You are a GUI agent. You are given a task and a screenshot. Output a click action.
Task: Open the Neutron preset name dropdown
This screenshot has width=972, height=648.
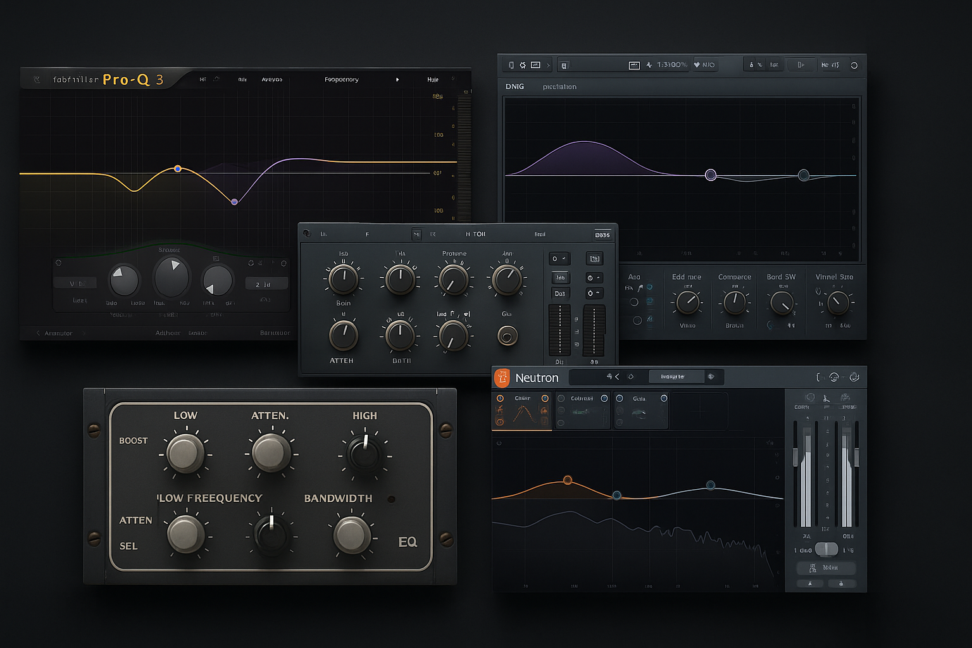coord(676,377)
